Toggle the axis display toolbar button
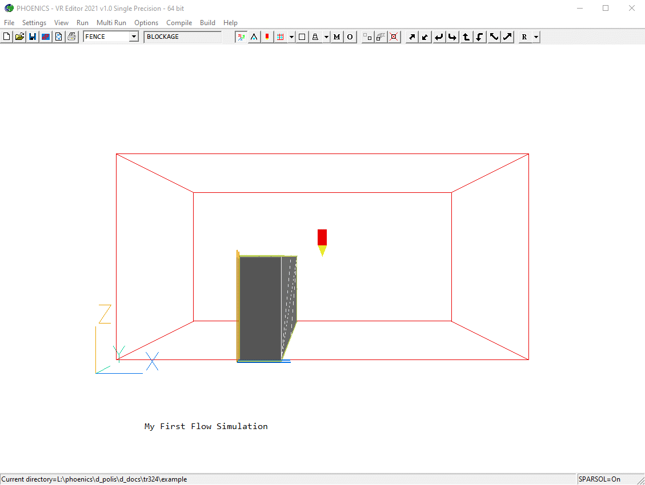The height and width of the screenshot is (485, 645). (x=241, y=37)
